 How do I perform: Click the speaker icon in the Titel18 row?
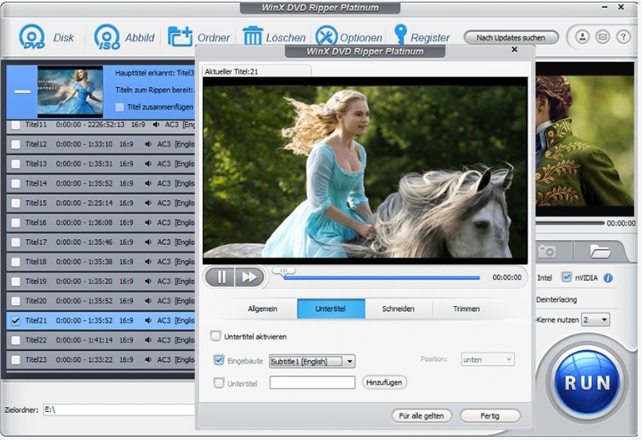(148, 262)
